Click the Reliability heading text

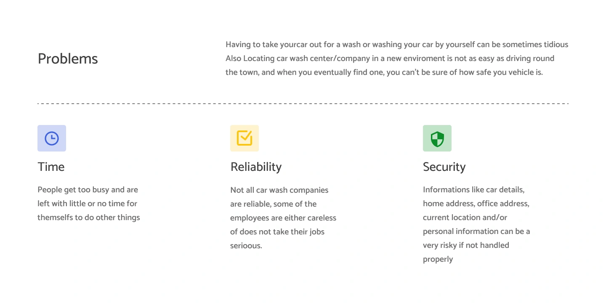256,167
